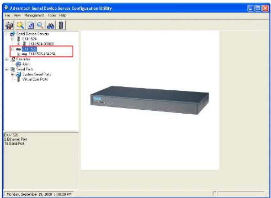Click the icon beside EKI-1526-A6A25A

click(24, 54)
